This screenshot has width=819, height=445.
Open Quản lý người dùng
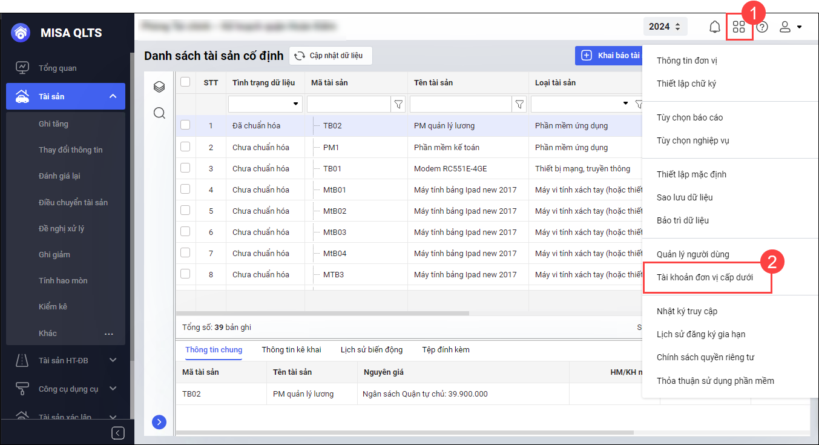[693, 254]
